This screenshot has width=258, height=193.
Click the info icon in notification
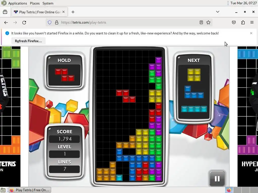click(x=7, y=33)
